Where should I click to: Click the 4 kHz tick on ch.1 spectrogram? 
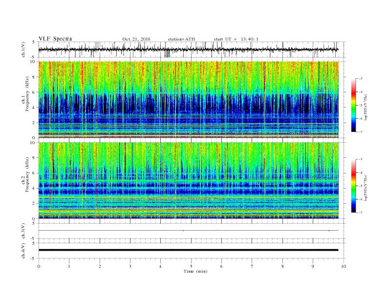point(34,107)
